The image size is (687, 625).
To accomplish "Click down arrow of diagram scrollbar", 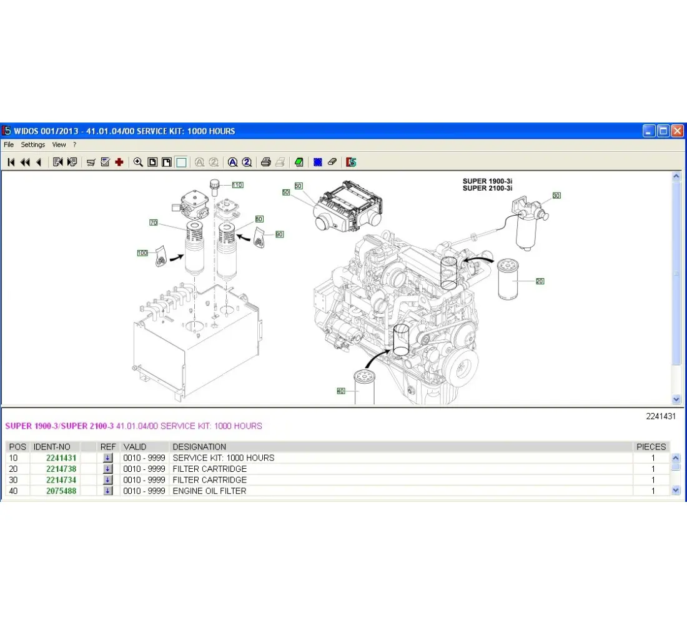I will [676, 399].
